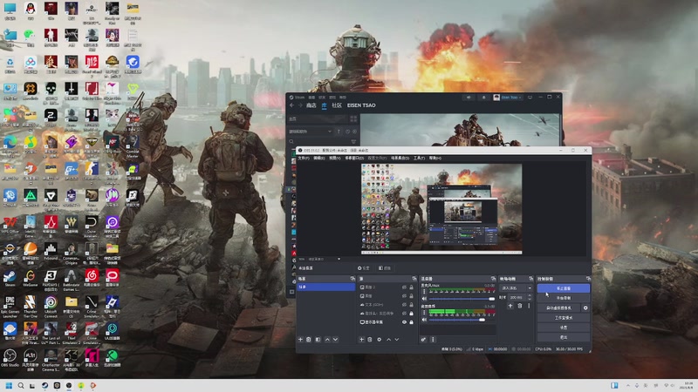Switch to Steam Community tab

[x=337, y=105]
